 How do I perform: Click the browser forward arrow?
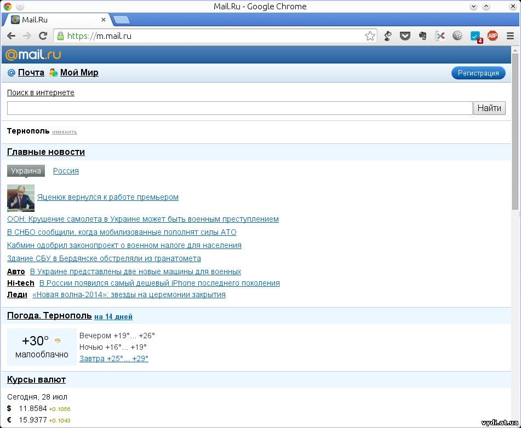[x=27, y=36]
